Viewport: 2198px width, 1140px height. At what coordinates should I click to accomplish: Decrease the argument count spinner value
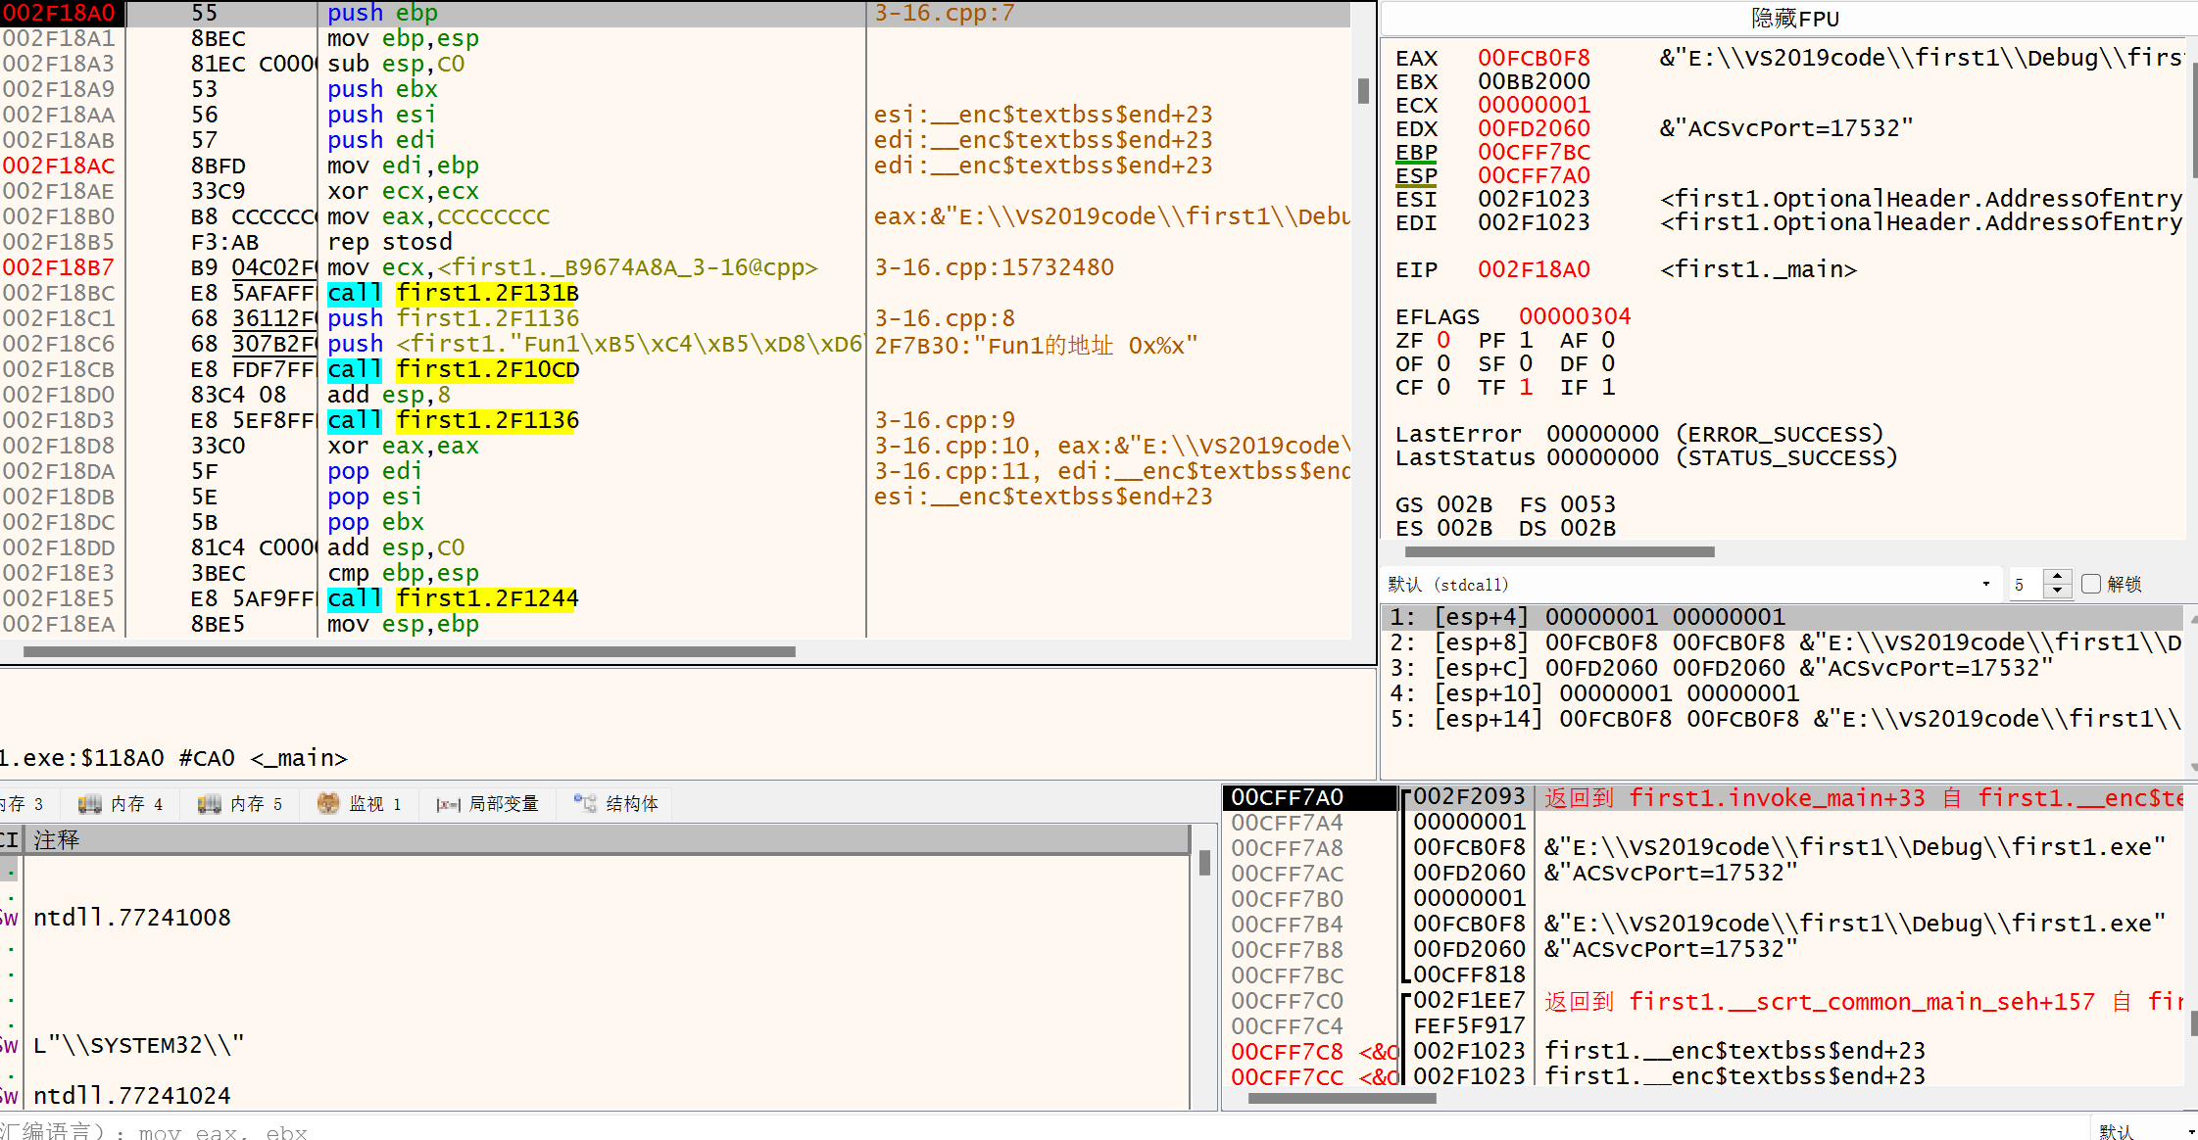tap(2058, 591)
